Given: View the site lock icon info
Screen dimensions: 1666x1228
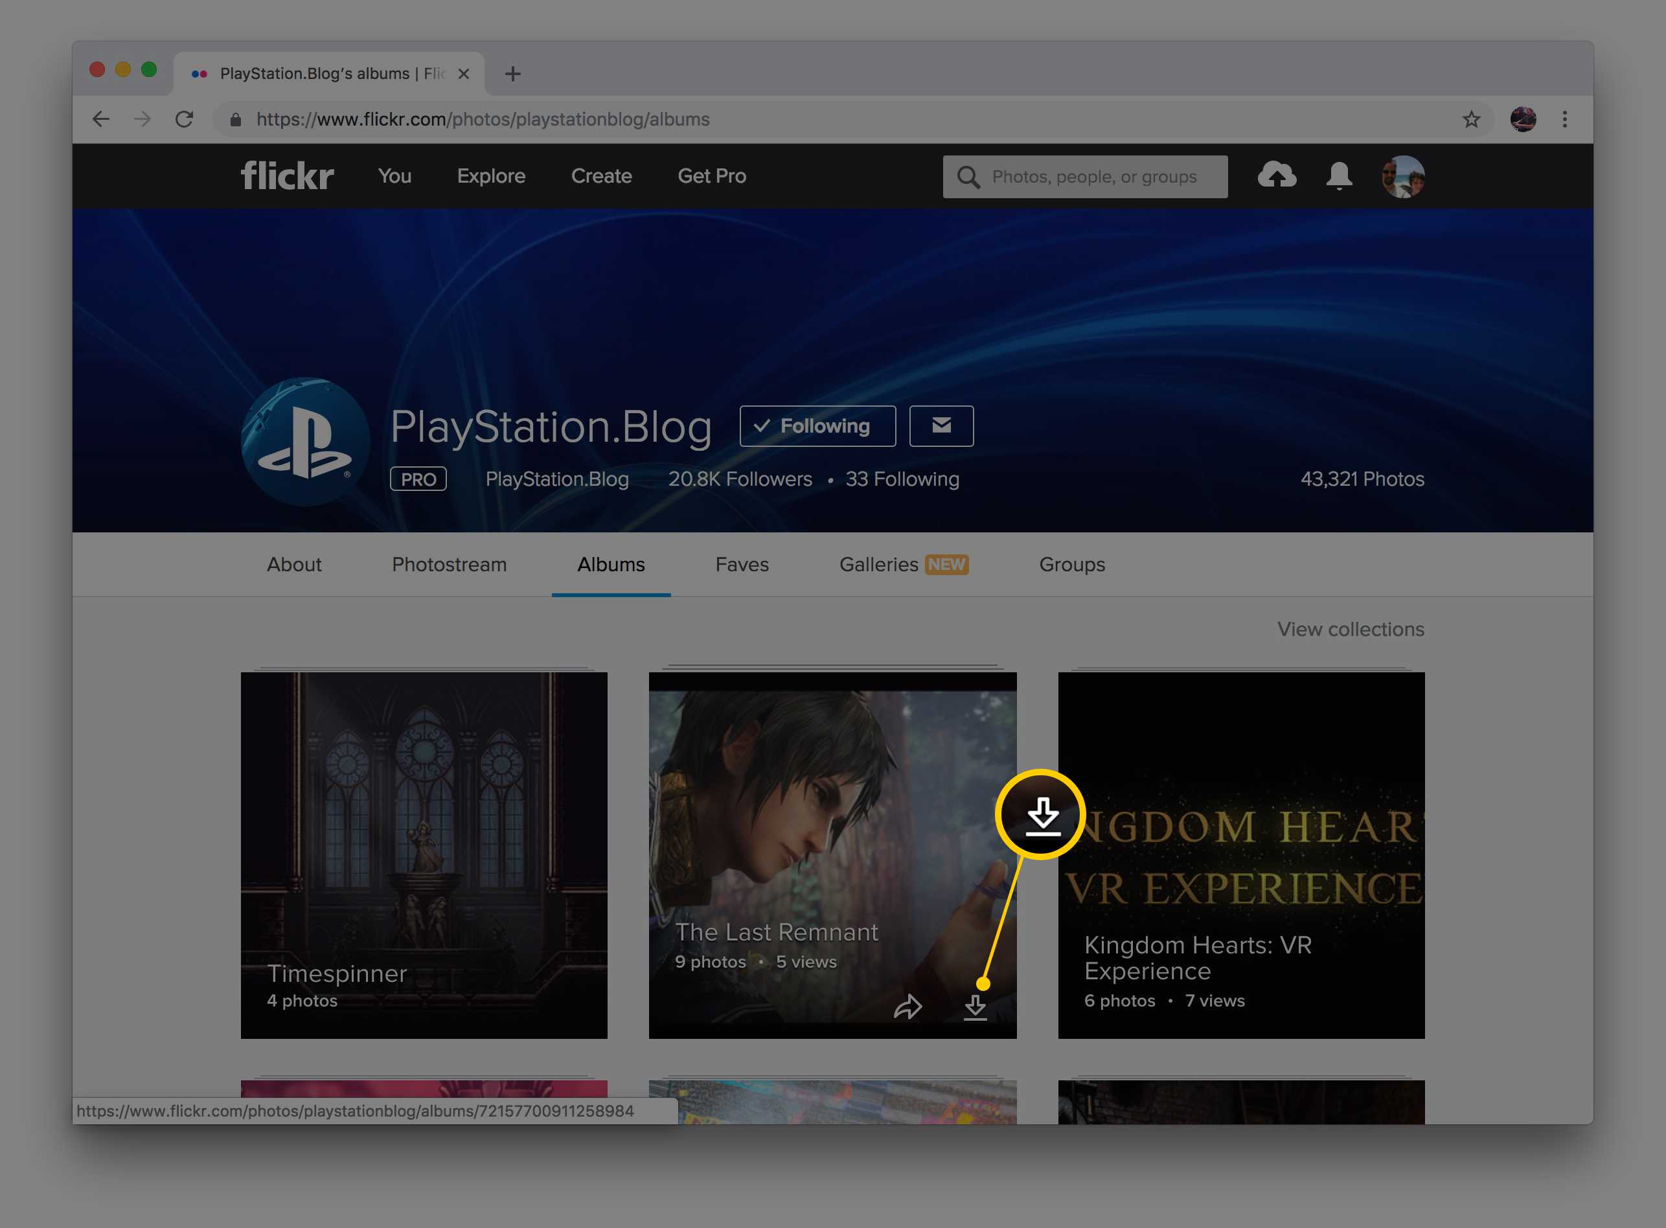Looking at the screenshot, I should point(236,119).
